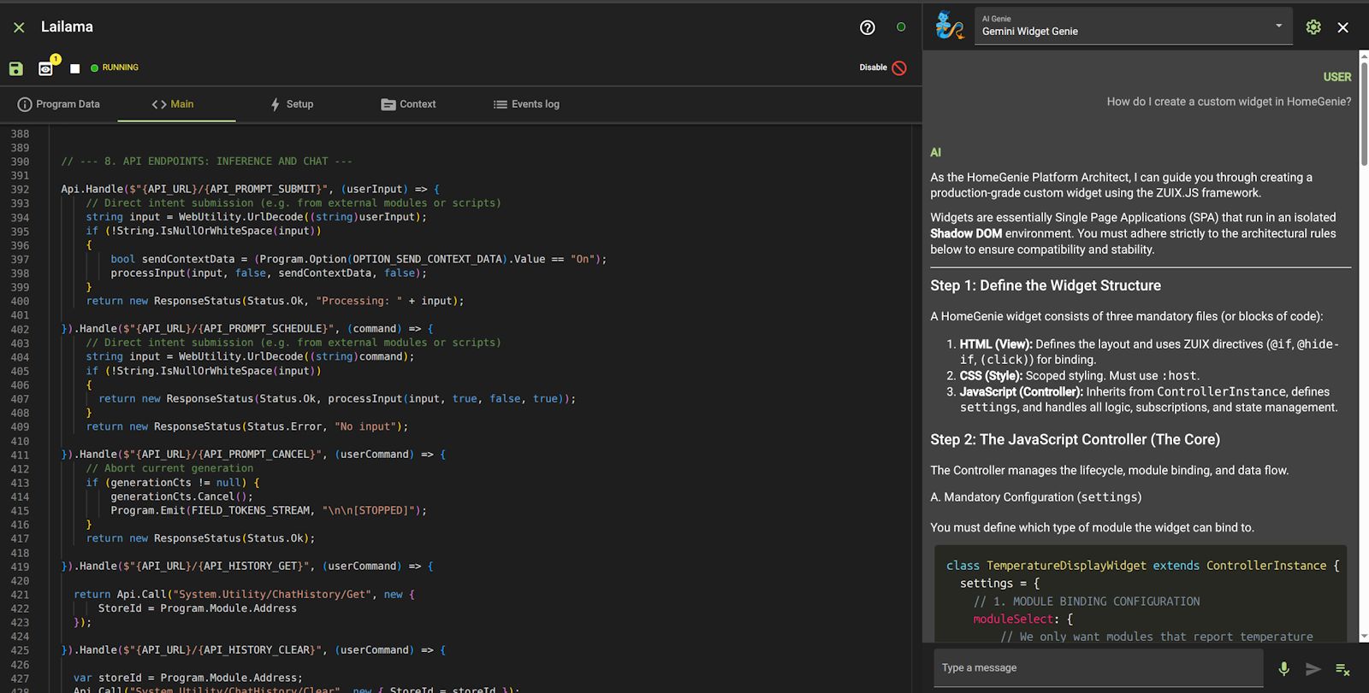Disable the Lailama program
This screenshot has width=1369, height=693.
883,68
